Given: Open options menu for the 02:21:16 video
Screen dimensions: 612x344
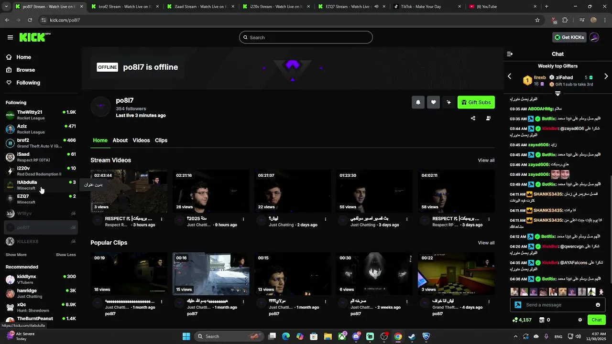Looking at the screenshot, I should pyautogui.click(x=243, y=219).
